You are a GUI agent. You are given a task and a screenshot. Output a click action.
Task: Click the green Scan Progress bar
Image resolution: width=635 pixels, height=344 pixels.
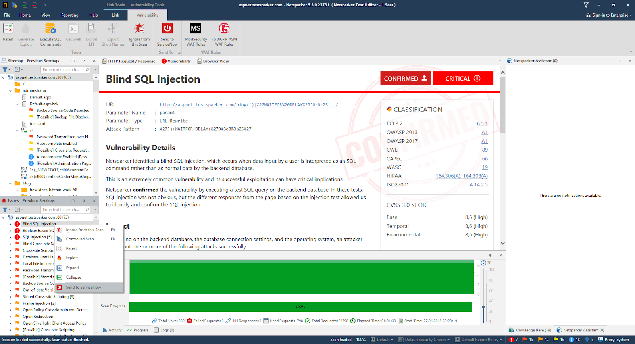pyautogui.click(x=300, y=307)
